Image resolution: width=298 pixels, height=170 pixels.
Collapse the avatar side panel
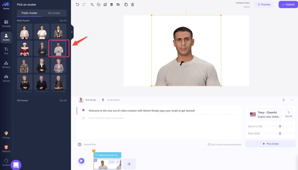(x=72, y=32)
